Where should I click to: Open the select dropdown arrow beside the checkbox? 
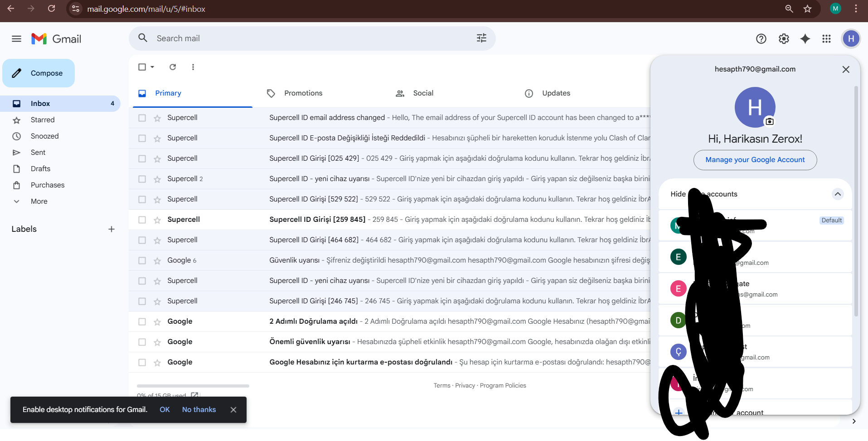click(152, 67)
